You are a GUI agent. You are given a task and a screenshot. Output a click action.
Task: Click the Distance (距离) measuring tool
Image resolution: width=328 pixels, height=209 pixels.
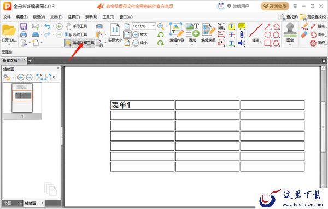click(x=318, y=26)
